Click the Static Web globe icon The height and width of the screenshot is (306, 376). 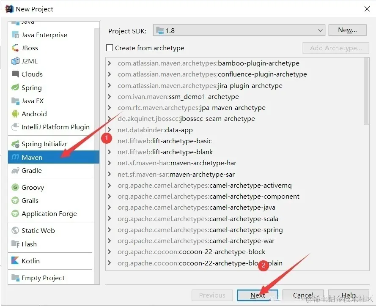(x=15, y=230)
